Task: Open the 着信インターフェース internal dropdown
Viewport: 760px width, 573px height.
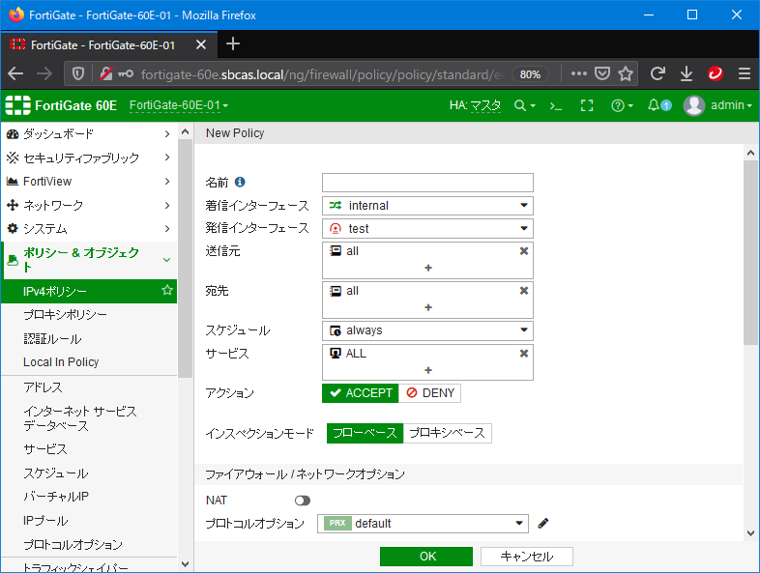Action: [427, 206]
